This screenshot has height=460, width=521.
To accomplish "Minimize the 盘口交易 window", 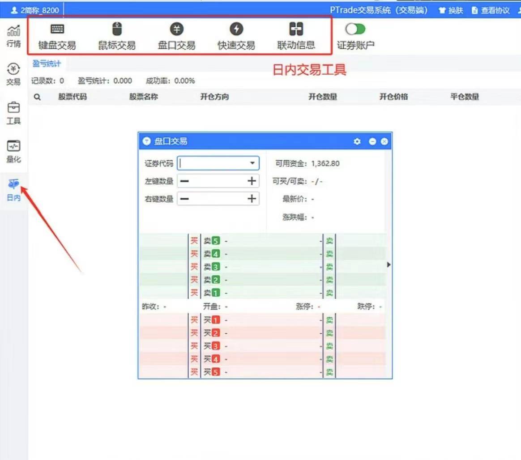I will (372, 141).
